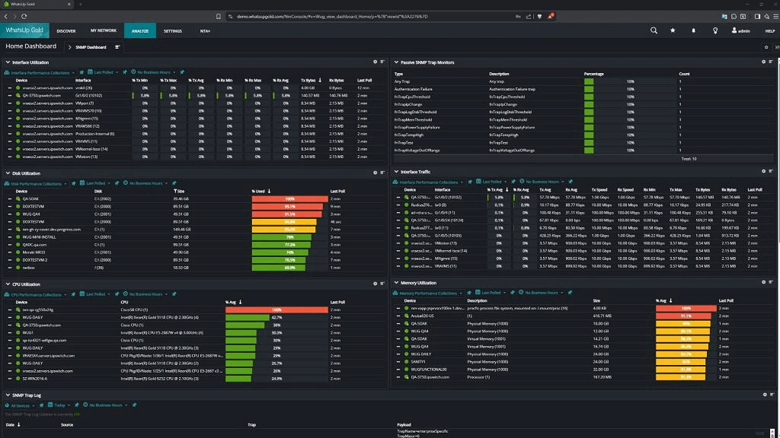Viewport: 780px width, 438px height.
Task: Open the Today date range dropdown
Action: point(60,405)
